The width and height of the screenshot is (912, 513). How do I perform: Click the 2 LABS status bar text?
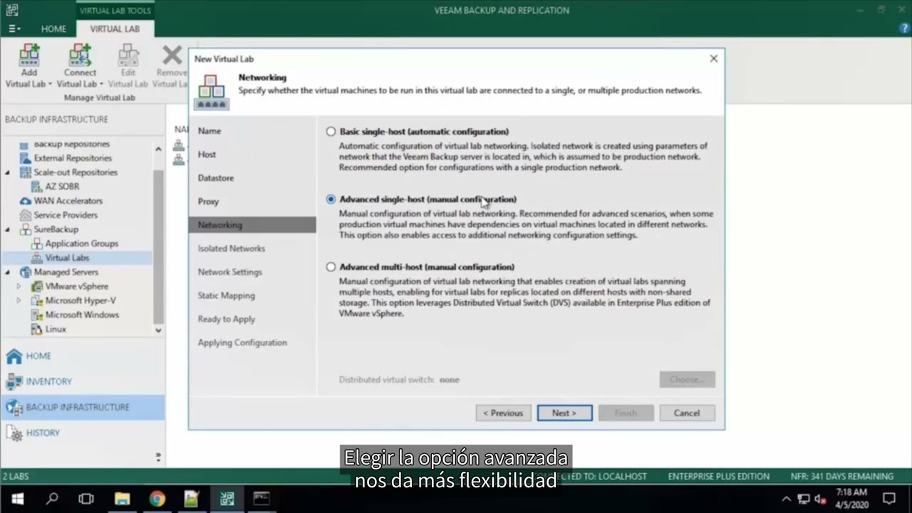[16, 477]
